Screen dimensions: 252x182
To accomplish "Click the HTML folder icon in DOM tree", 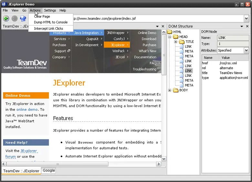I will pos(170,32).
